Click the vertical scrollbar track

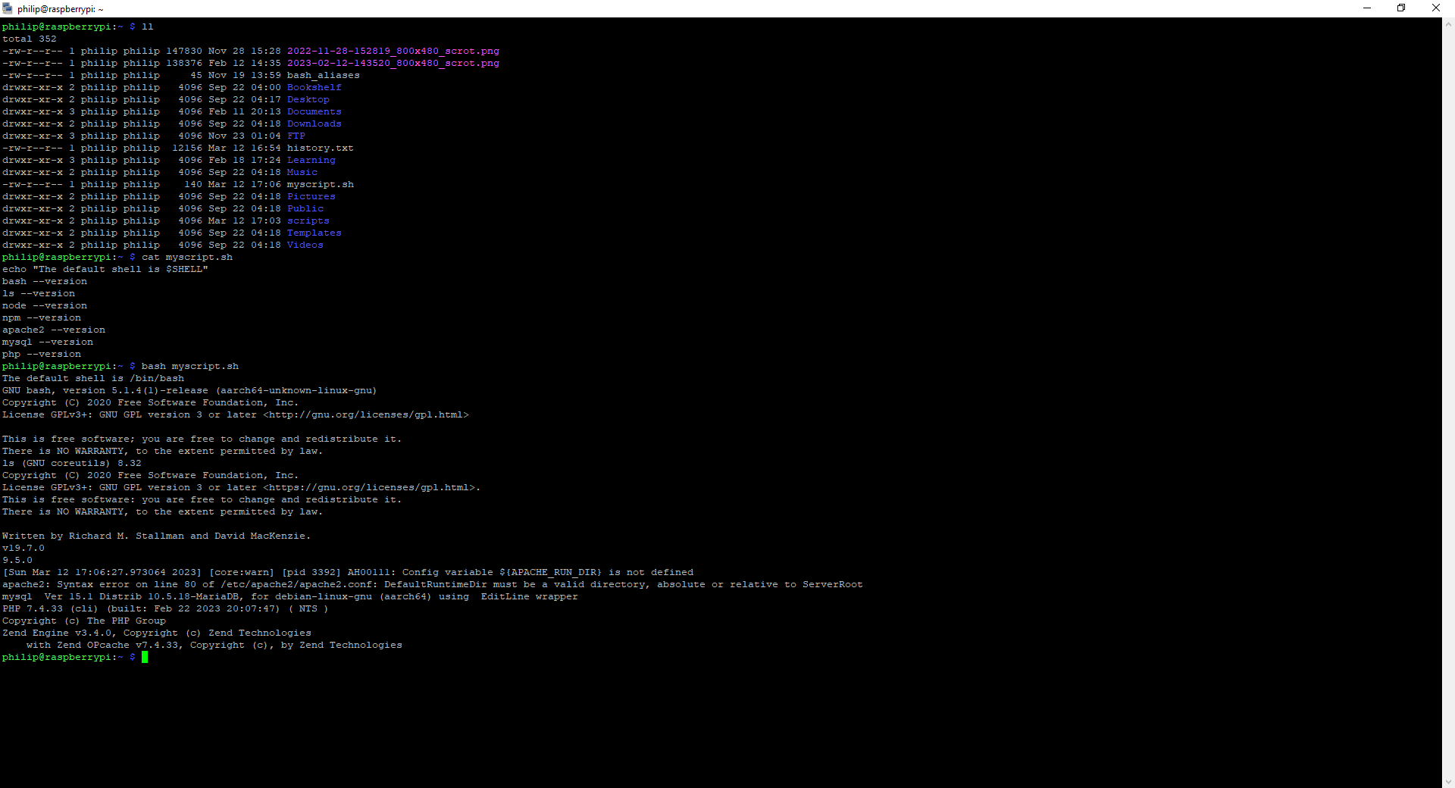(x=1448, y=402)
